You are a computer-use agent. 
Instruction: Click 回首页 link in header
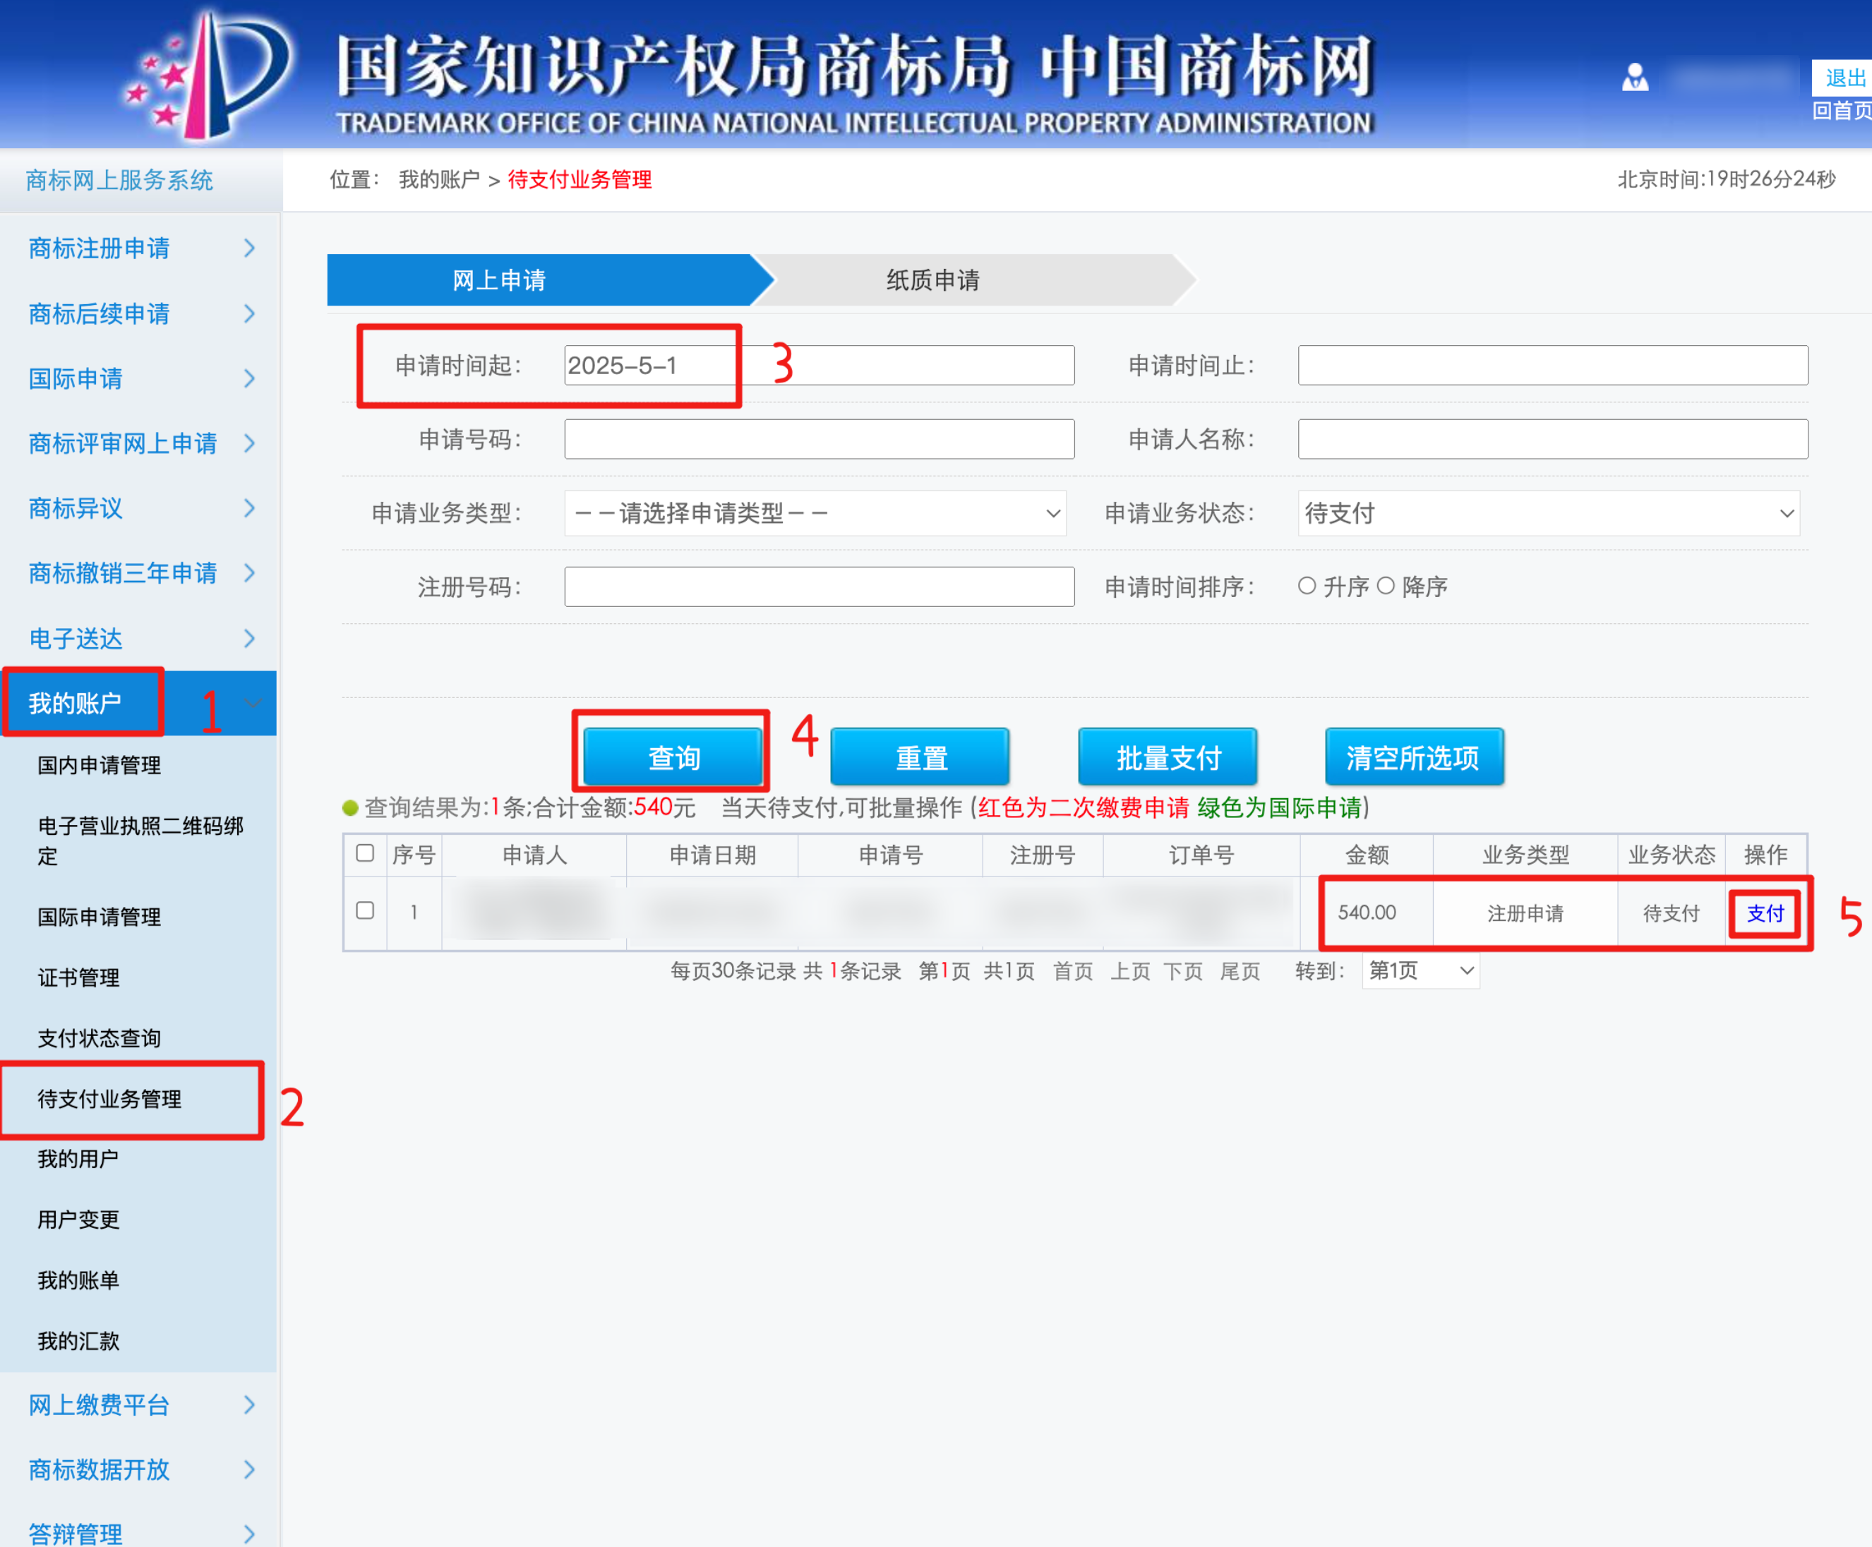point(1842,111)
